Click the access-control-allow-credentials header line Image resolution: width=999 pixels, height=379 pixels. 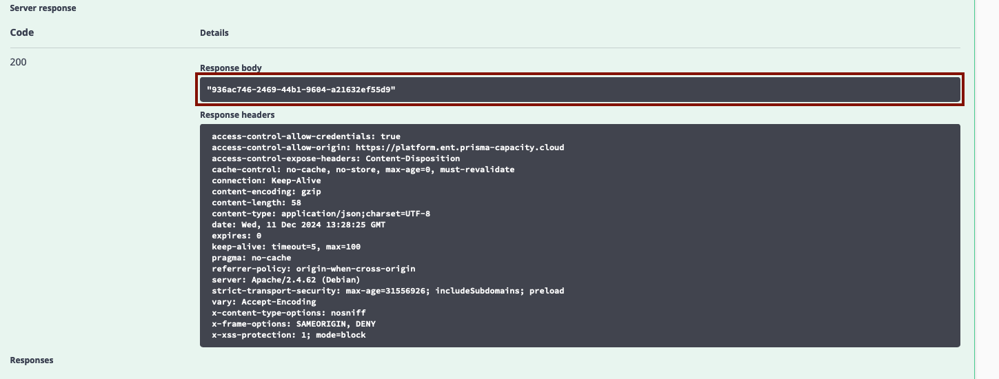(306, 136)
